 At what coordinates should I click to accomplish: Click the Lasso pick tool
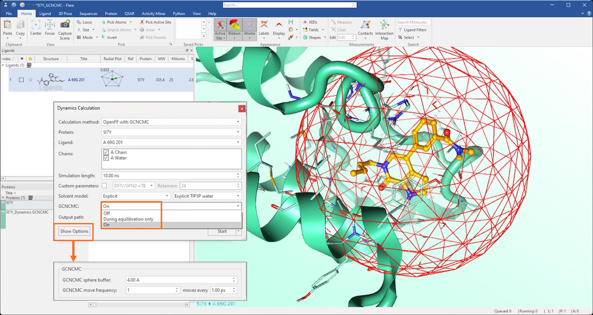[x=84, y=22]
